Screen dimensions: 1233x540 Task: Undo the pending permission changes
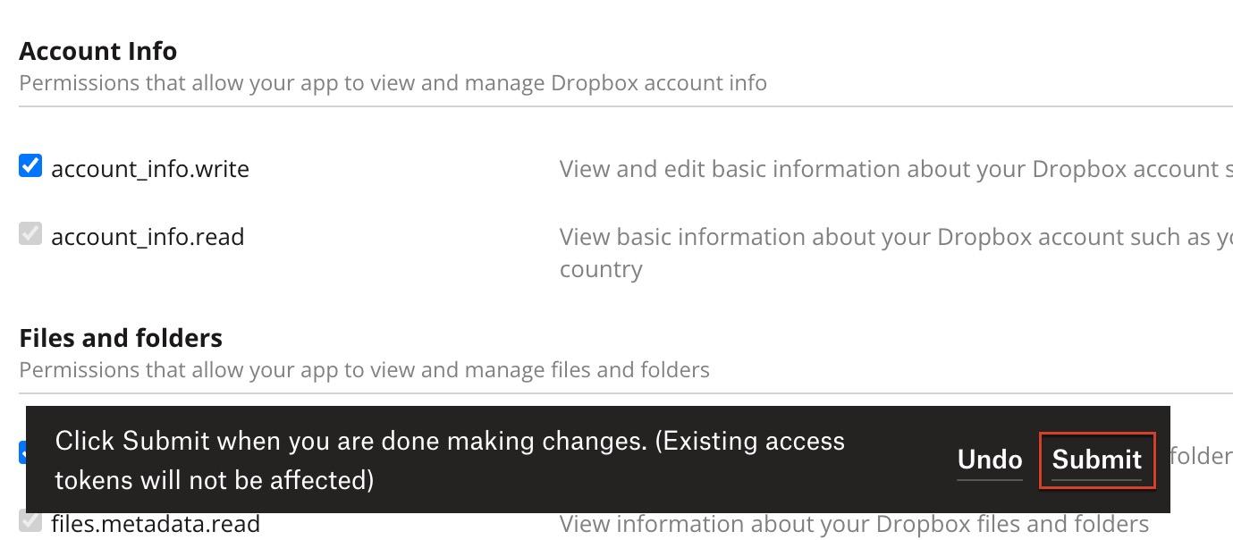click(988, 460)
